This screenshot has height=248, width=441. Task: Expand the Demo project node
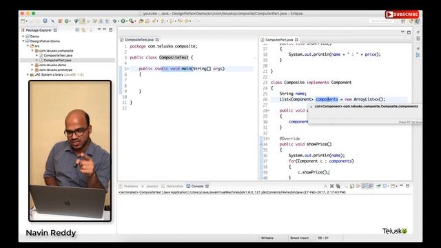click(23, 37)
